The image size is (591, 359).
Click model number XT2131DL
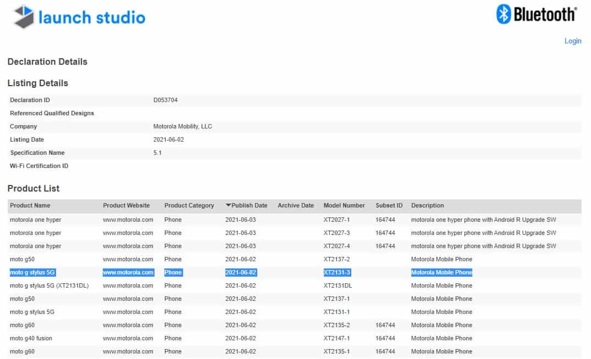pyautogui.click(x=337, y=286)
